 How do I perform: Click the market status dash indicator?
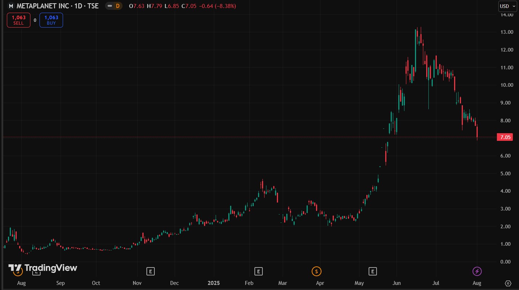(x=110, y=6)
